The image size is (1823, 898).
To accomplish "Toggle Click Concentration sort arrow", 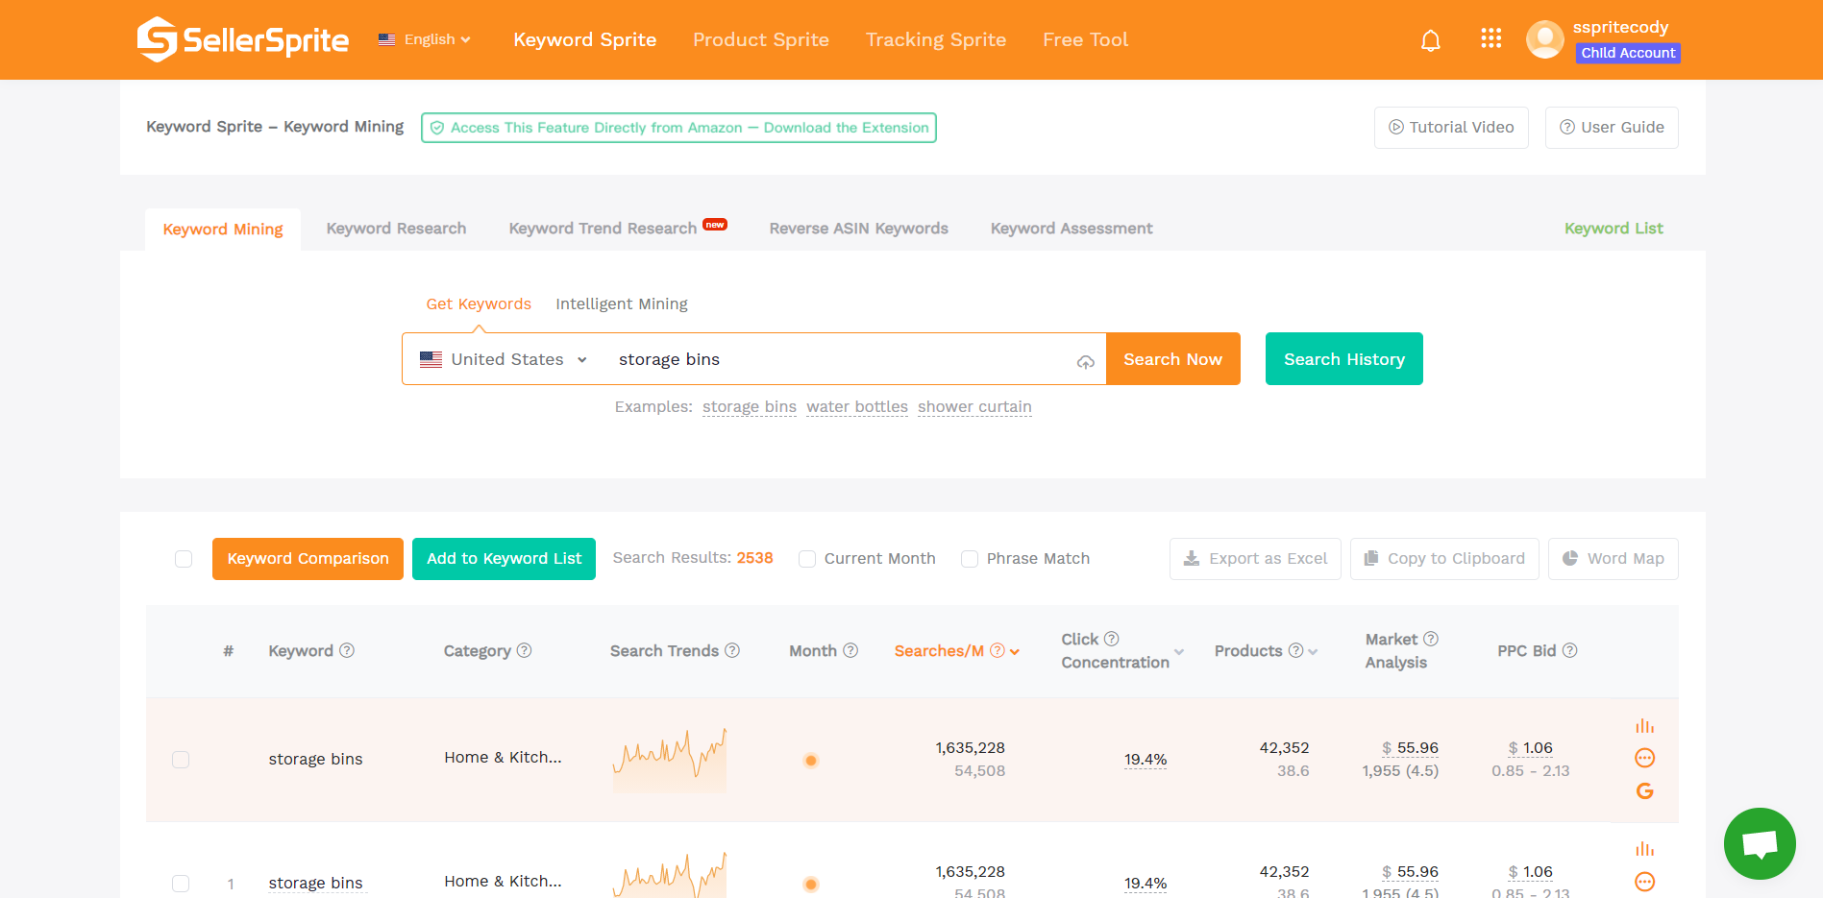I will point(1179,652).
